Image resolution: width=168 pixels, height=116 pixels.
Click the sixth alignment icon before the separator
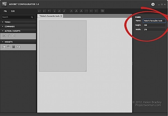64,11
